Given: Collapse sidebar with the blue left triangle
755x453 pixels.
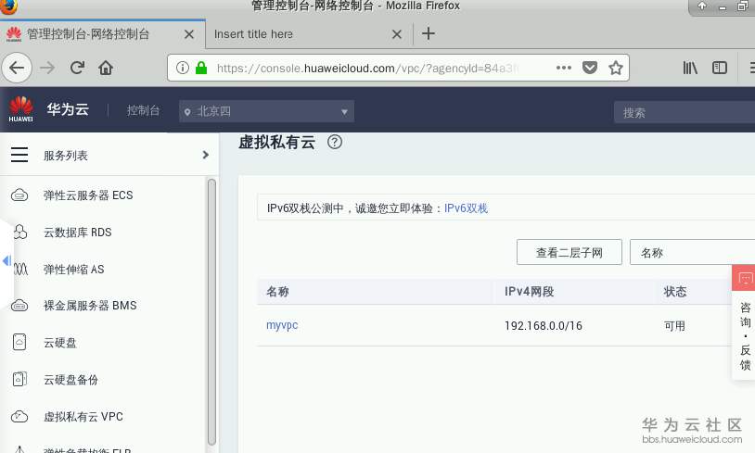Looking at the screenshot, I should point(6,260).
